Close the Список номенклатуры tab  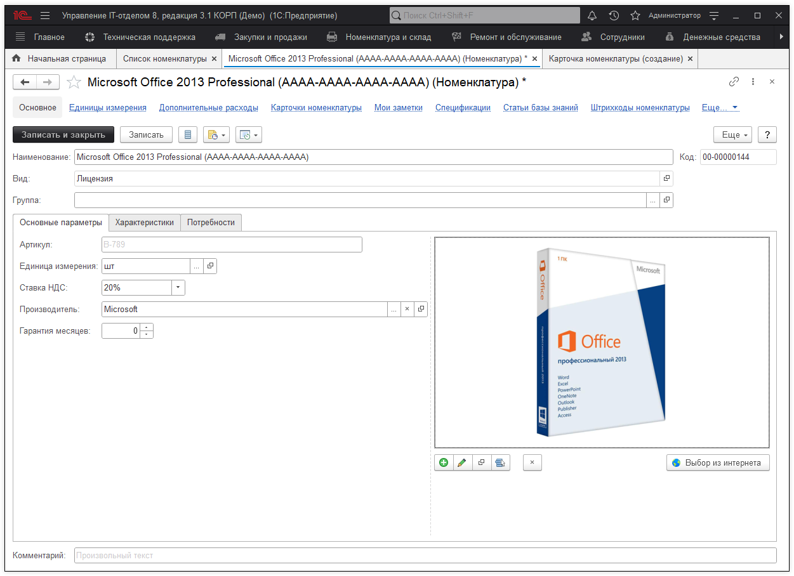coord(214,59)
